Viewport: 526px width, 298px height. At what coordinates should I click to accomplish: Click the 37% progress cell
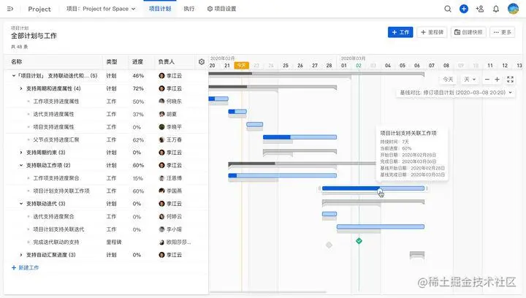[x=138, y=114]
